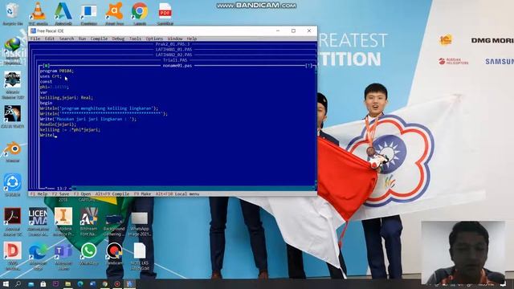Click F3 Open in status line
The width and height of the screenshot is (514, 289).
82,194
